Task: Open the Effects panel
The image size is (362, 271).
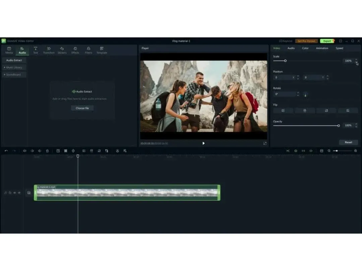Action: pos(75,50)
